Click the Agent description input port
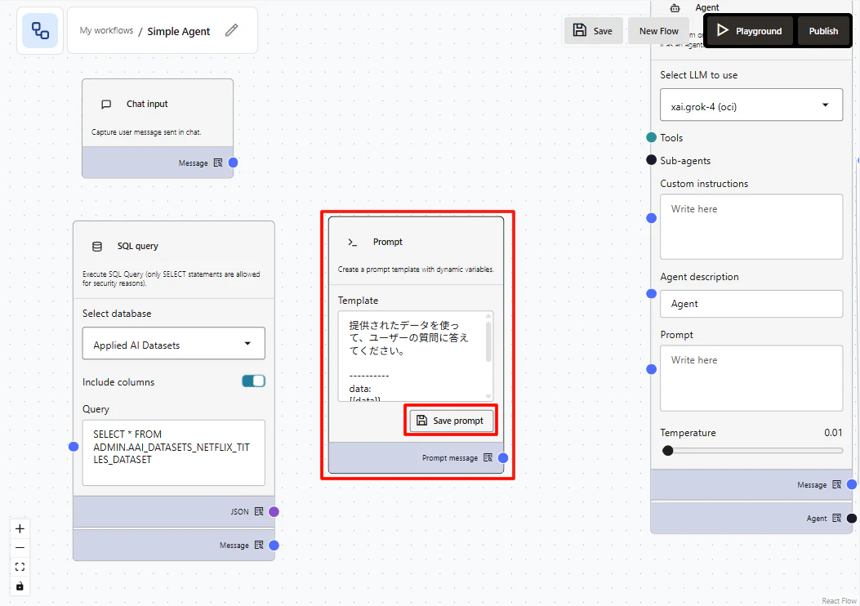 pyautogui.click(x=651, y=294)
